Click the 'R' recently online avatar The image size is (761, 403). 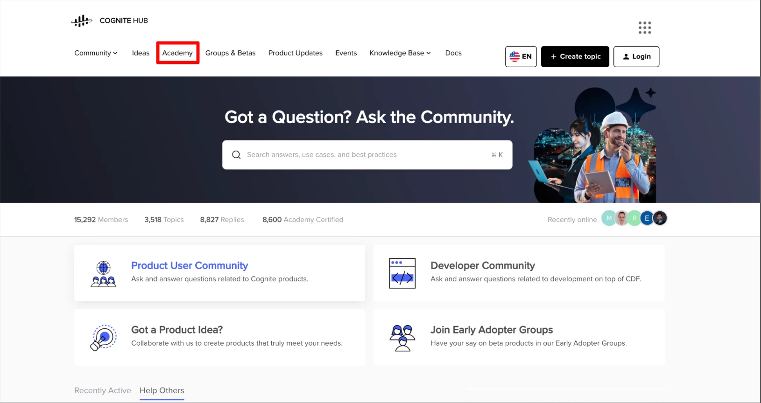coord(634,218)
